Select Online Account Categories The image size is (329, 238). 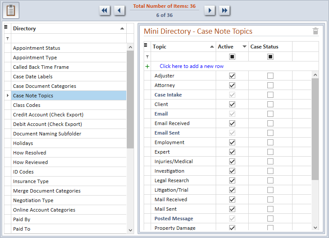tap(69, 210)
